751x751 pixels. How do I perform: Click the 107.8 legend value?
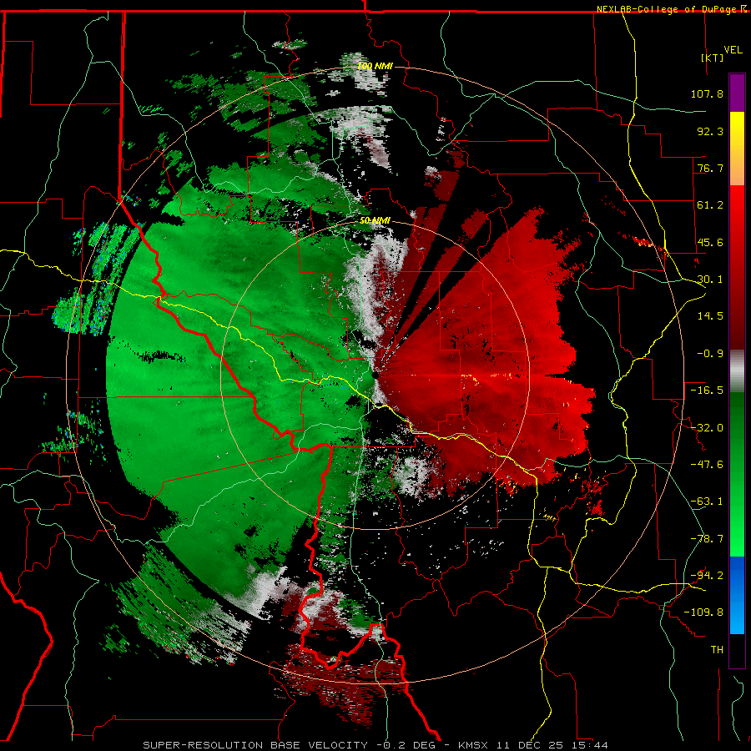(x=707, y=93)
